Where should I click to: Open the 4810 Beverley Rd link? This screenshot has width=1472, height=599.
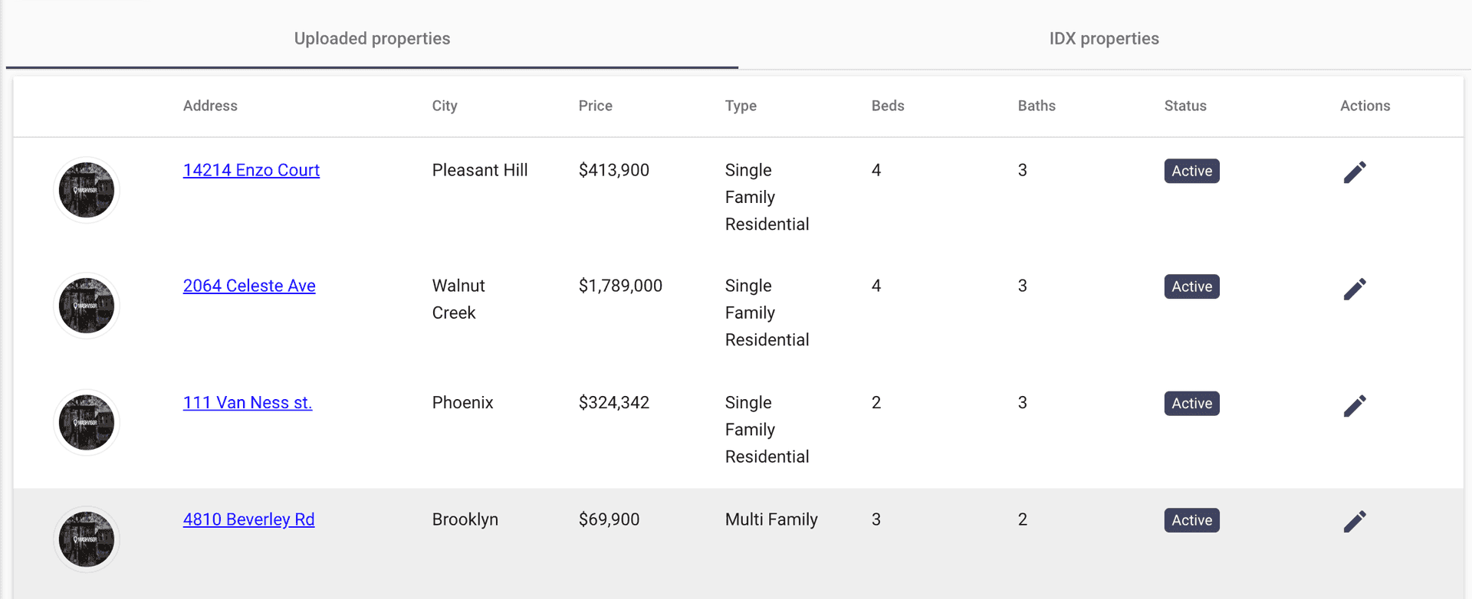click(248, 519)
